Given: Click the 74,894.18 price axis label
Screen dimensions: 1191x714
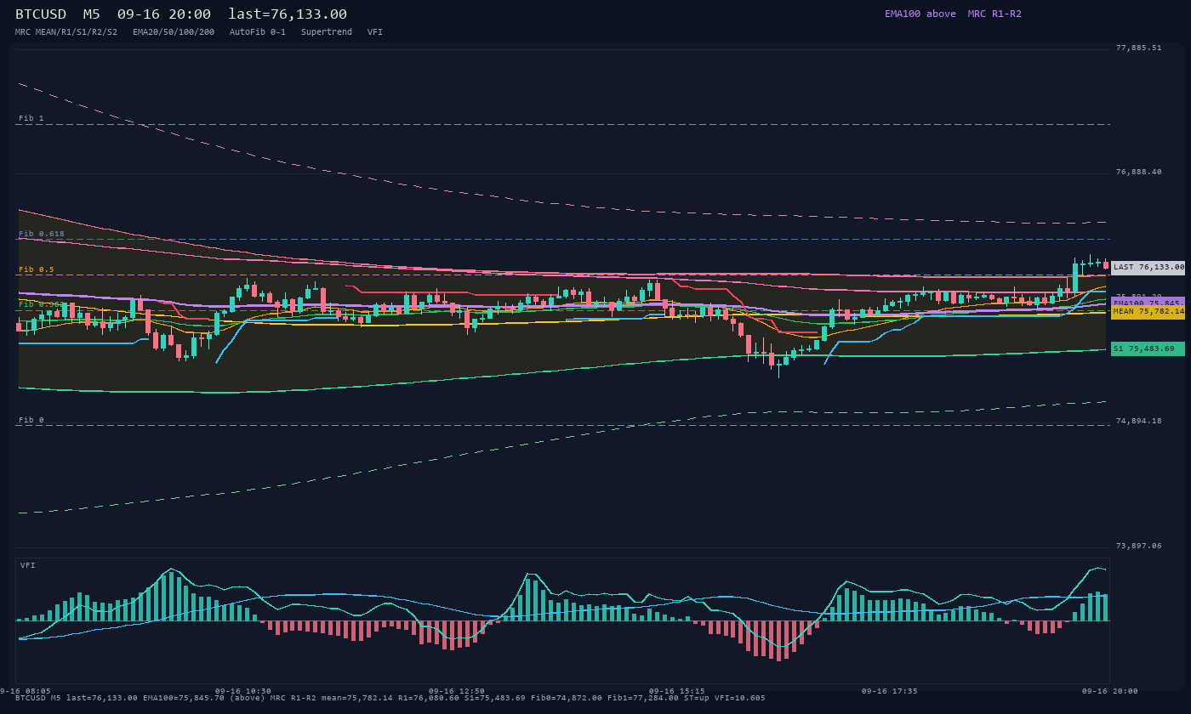Looking at the screenshot, I should (x=1138, y=421).
